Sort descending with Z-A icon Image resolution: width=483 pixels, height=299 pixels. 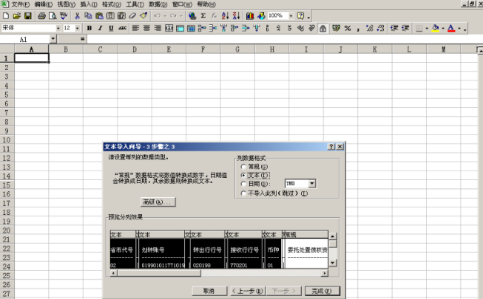(x=236, y=16)
